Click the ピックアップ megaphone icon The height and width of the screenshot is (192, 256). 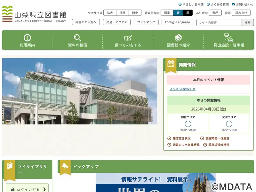[x=65, y=166]
